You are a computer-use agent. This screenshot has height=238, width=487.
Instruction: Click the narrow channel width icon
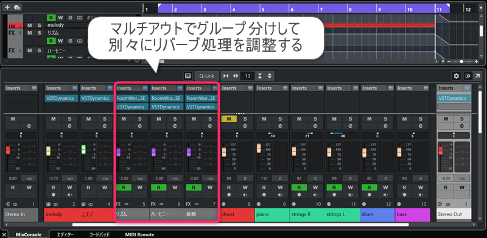point(226,76)
